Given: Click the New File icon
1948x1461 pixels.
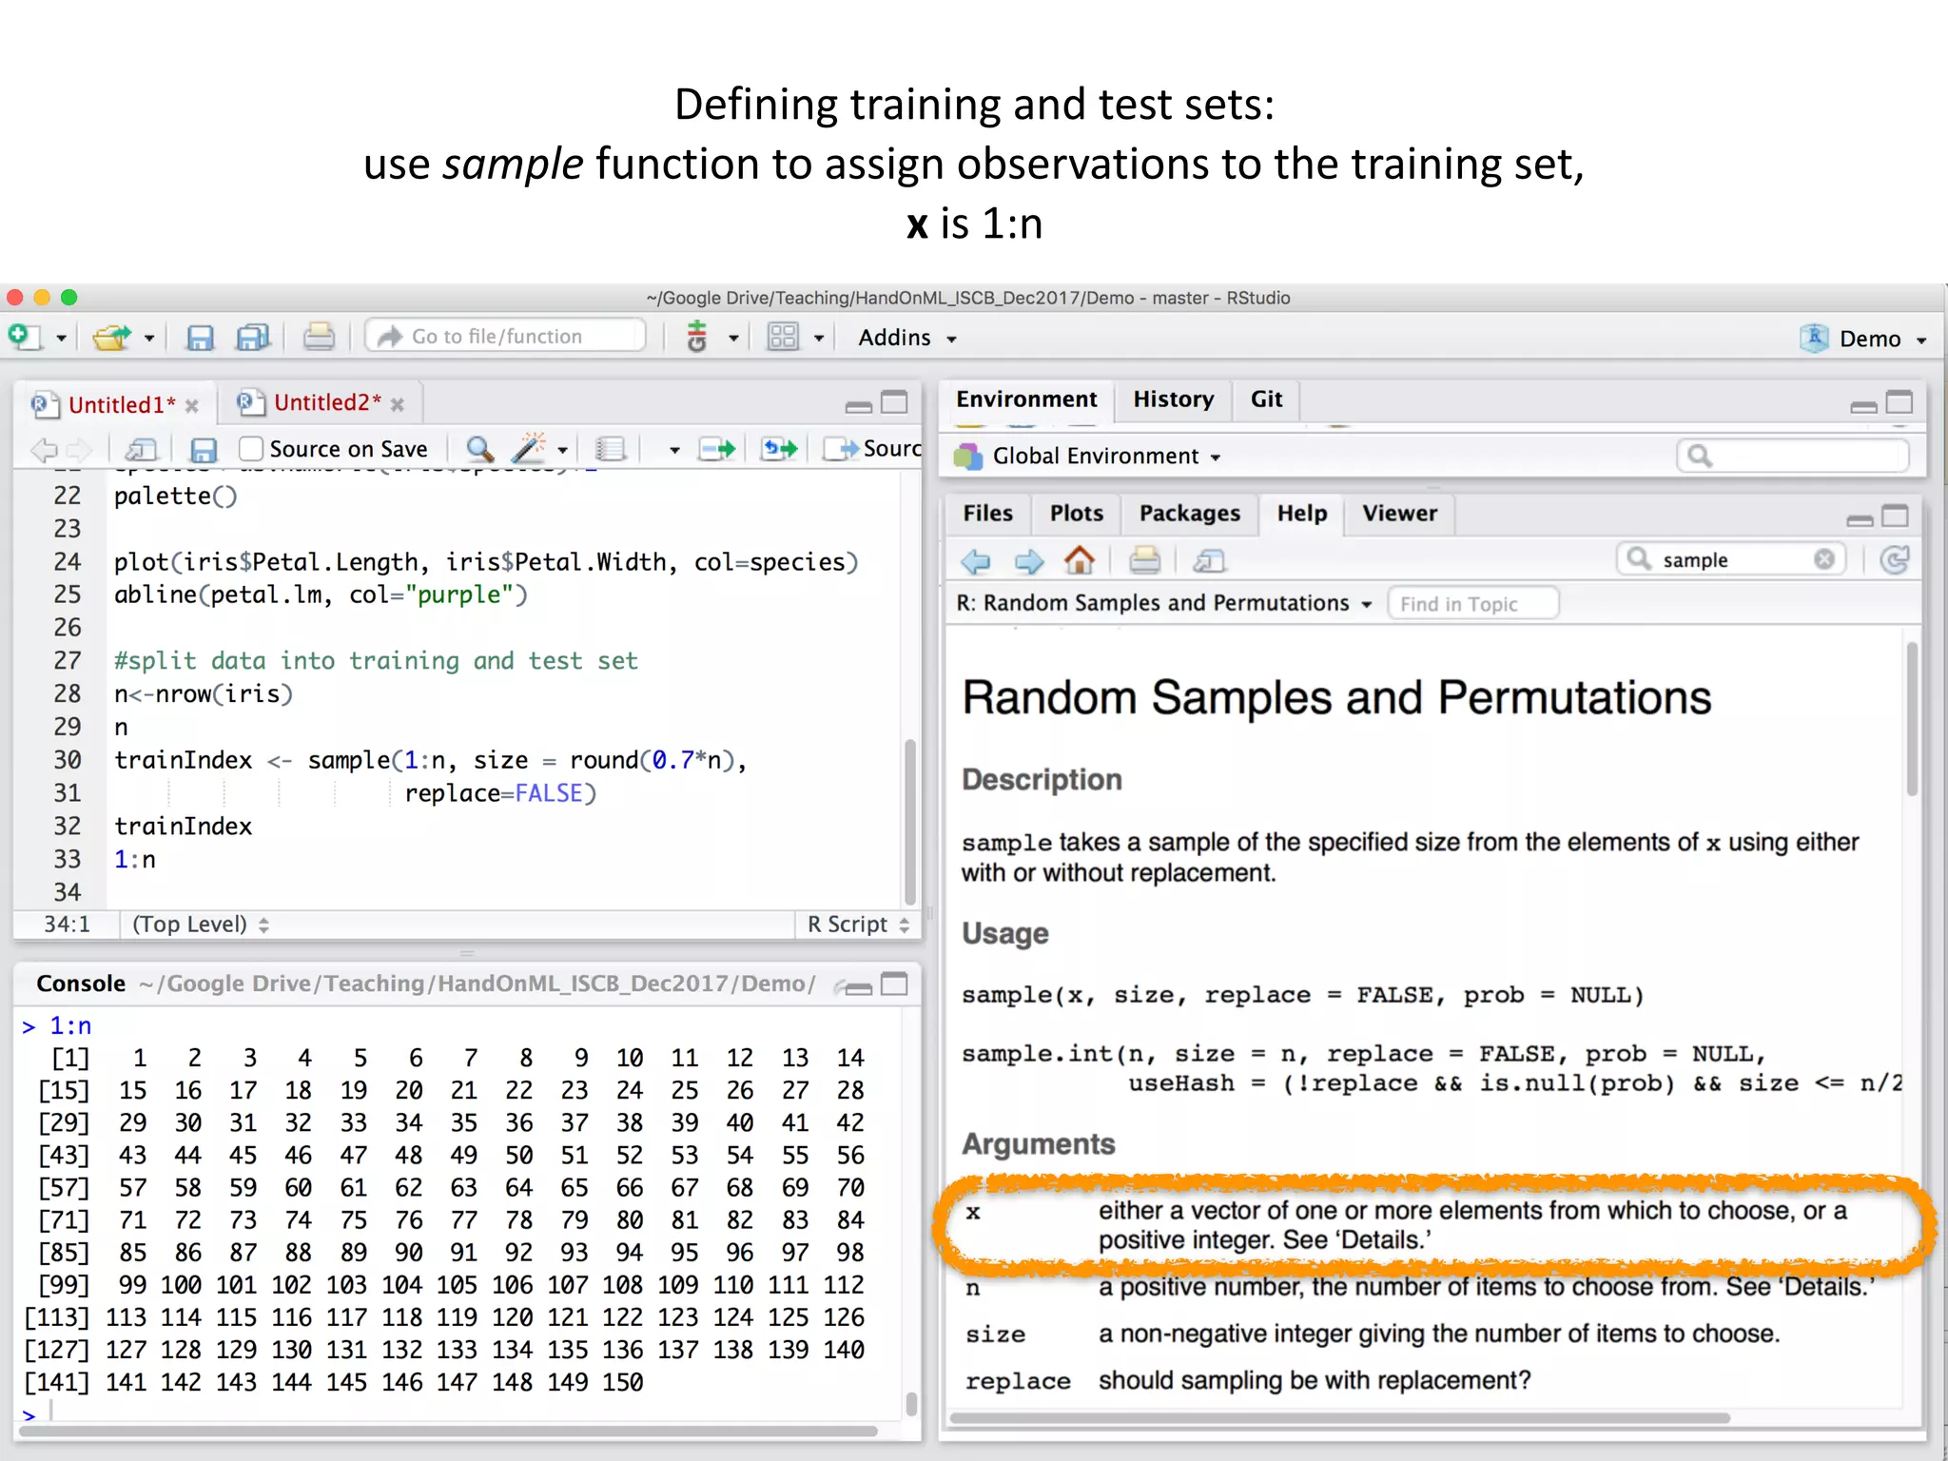Looking at the screenshot, I should (x=25, y=337).
